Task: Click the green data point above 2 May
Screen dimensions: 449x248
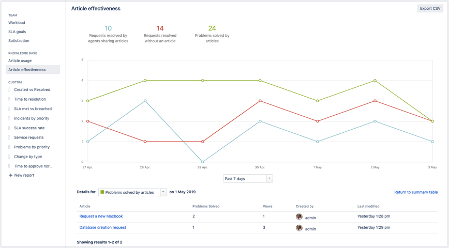Action: point(375,81)
